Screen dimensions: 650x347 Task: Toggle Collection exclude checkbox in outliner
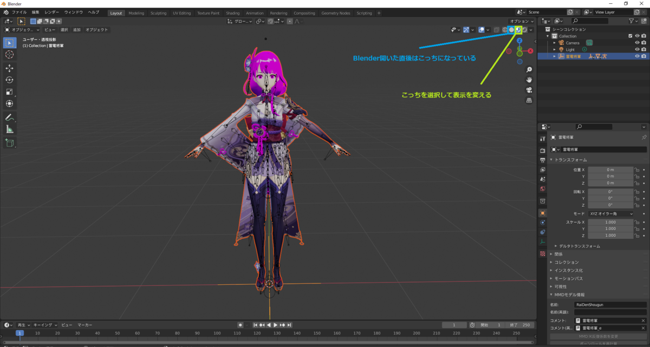tap(630, 36)
